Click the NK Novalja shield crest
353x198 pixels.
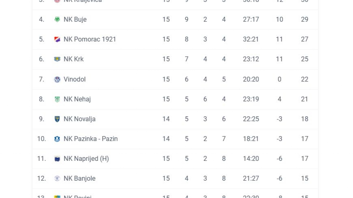pos(57,119)
